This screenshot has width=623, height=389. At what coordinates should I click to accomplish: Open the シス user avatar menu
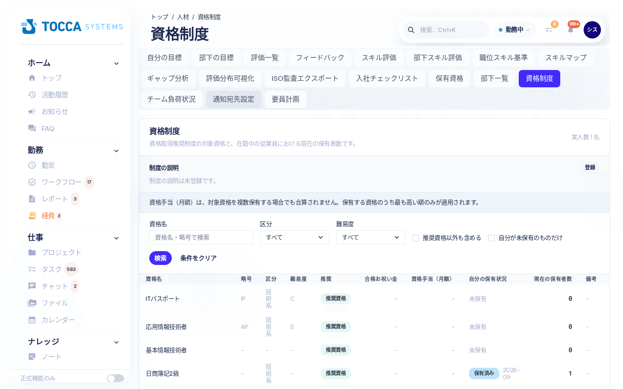tap(592, 30)
